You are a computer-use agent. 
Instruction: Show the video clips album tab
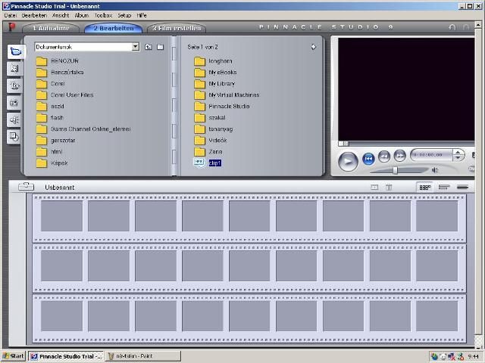pyautogui.click(x=14, y=51)
